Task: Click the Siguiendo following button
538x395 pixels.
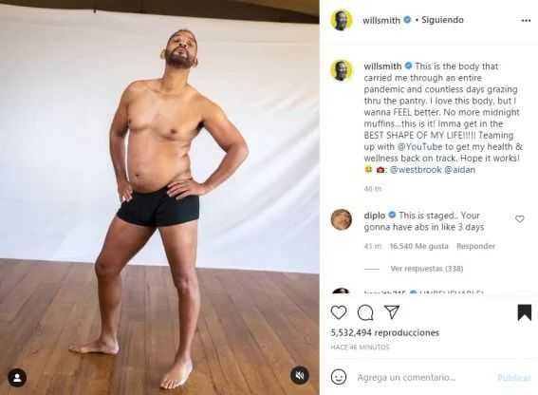Action: [442, 20]
